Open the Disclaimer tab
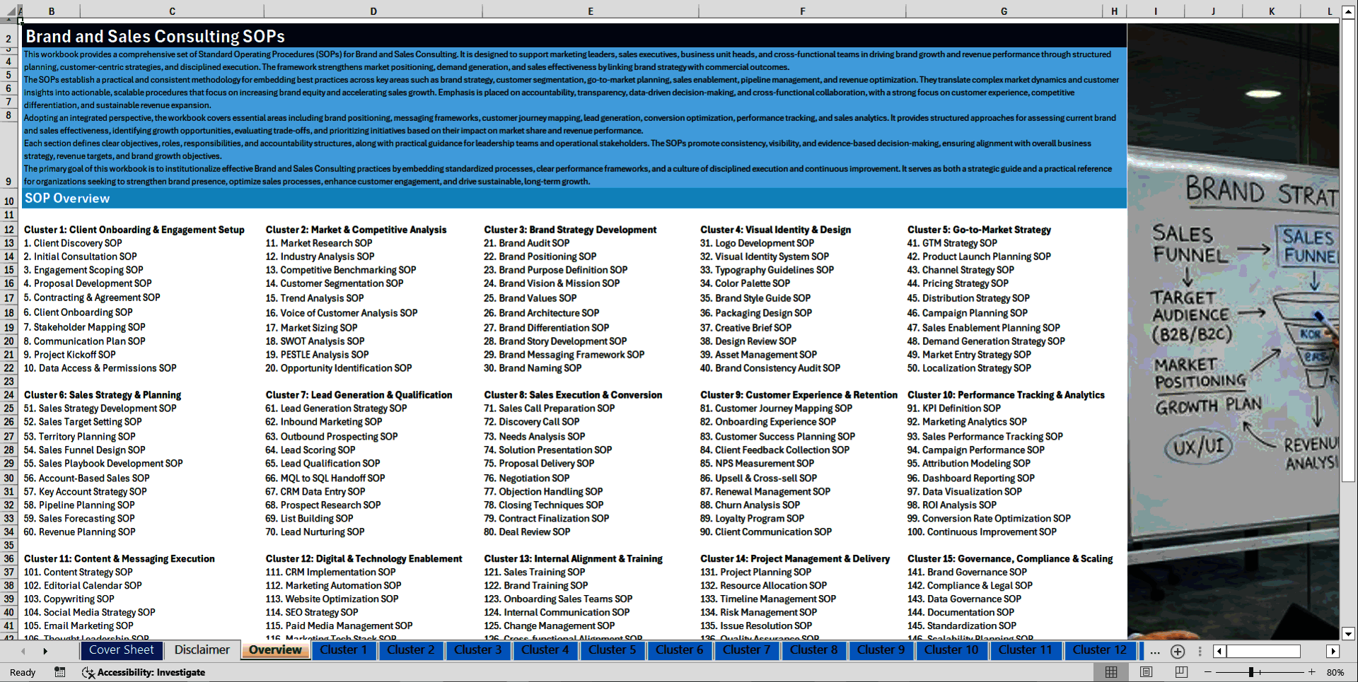The height and width of the screenshot is (682, 1358). click(x=202, y=650)
